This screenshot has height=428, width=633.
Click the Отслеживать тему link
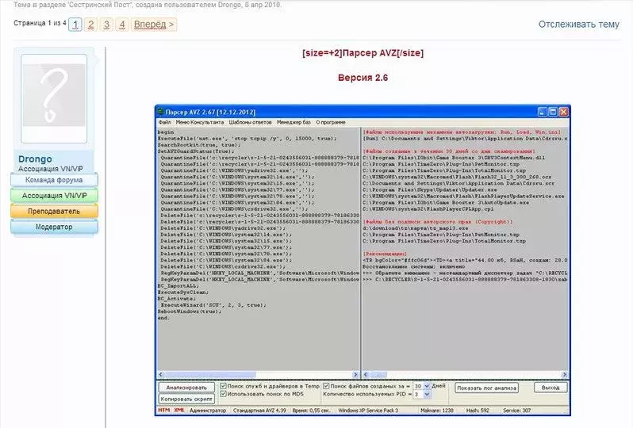[578, 25]
